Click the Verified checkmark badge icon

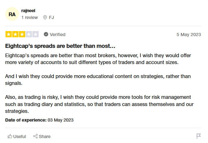click(x=46, y=34)
